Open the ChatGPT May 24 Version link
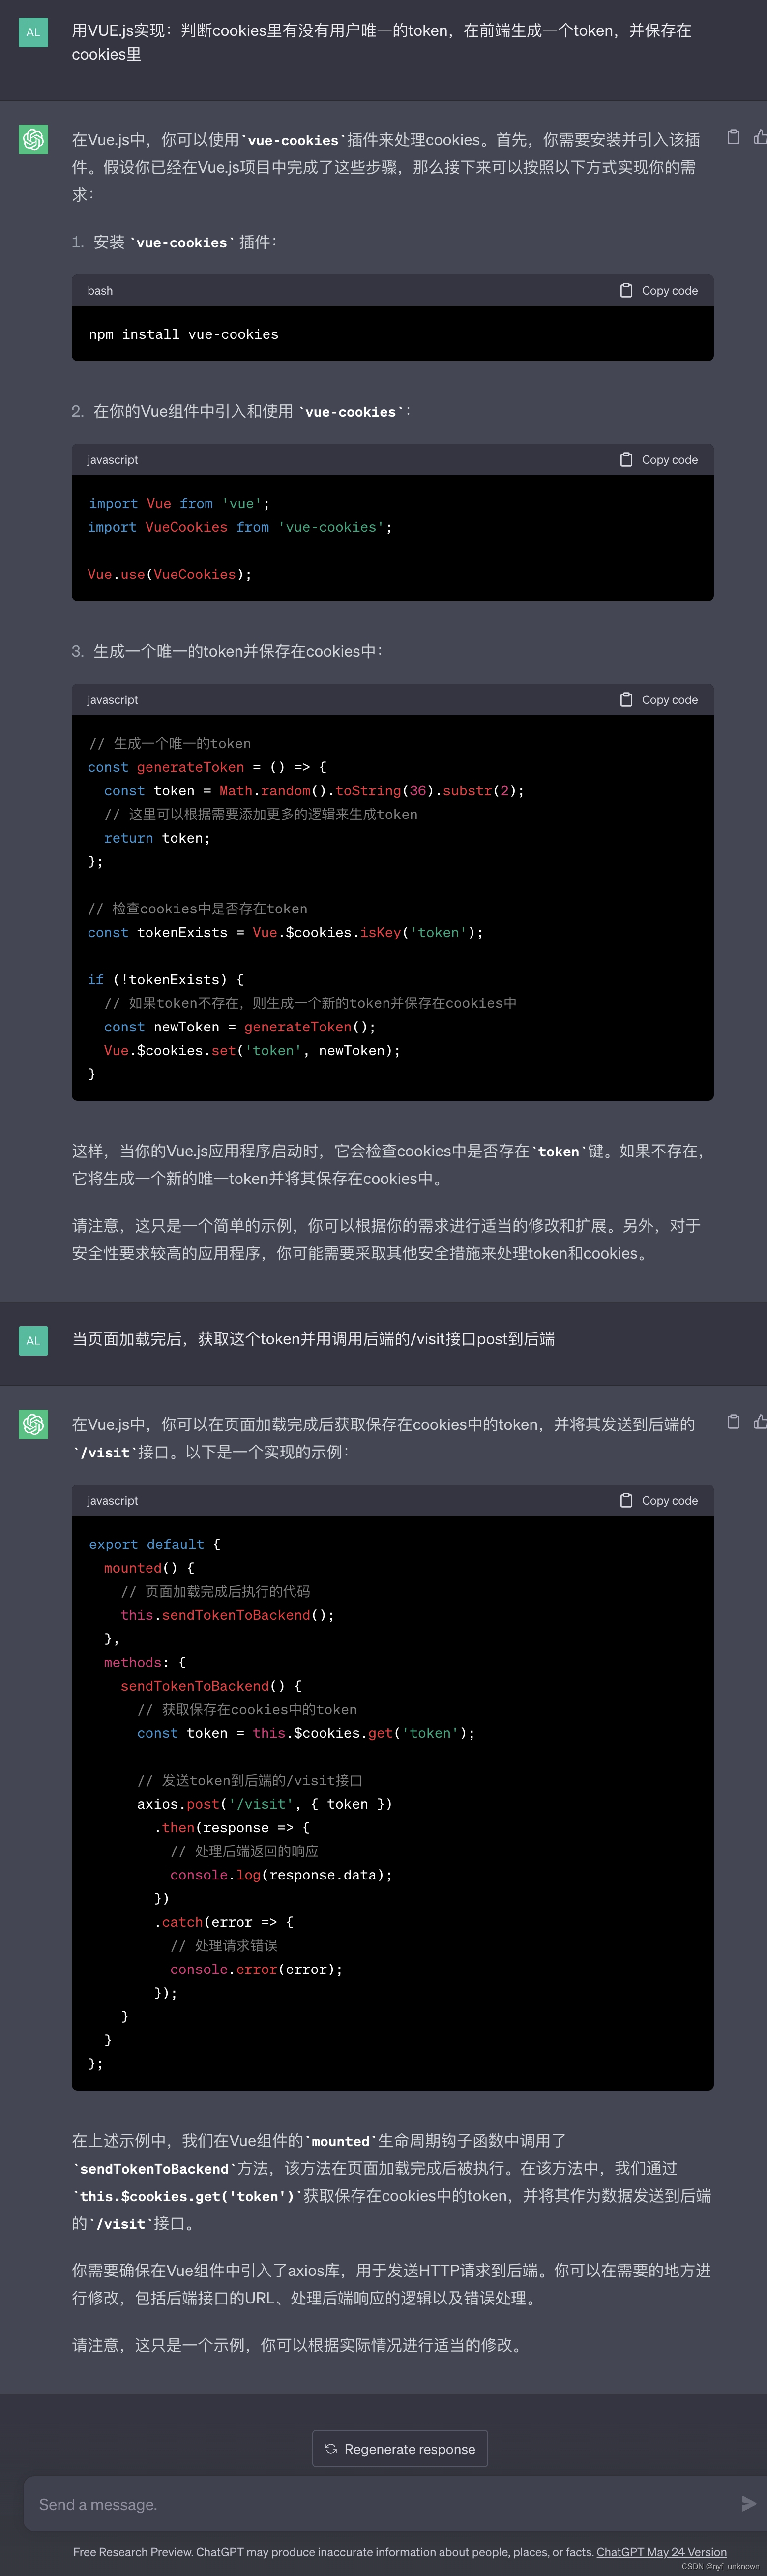767x2576 pixels. coord(661,2551)
